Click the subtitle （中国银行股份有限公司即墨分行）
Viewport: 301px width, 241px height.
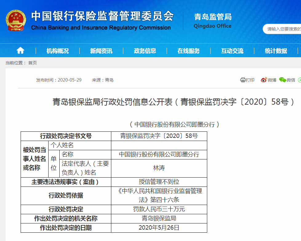pos(175,125)
